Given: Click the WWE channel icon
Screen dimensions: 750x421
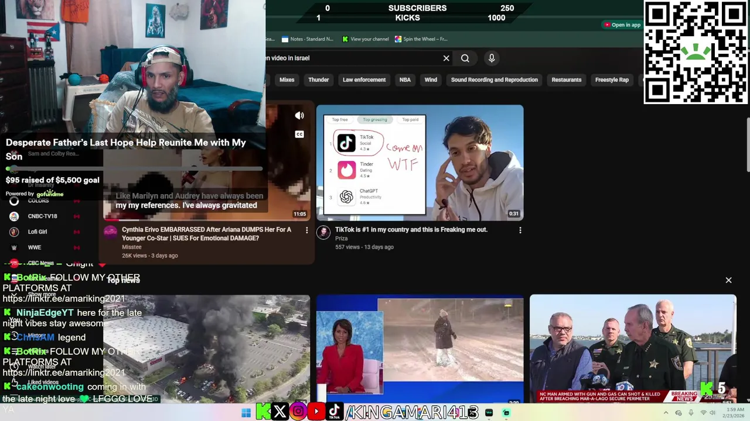Looking at the screenshot, I should coord(14,247).
